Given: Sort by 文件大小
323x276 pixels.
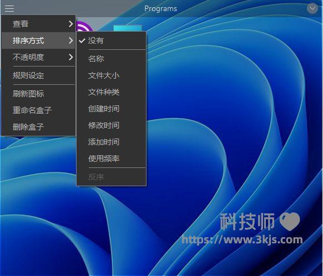Looking at the screenshot, I should [x=111, y=75].
